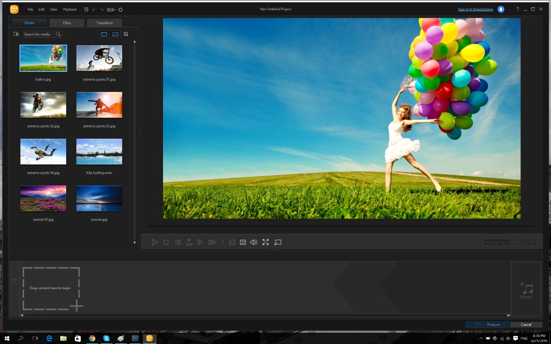The height and width of the screenshot is (344, 551).
Task: Switch to the Titles tab
Action: point(67,23)
